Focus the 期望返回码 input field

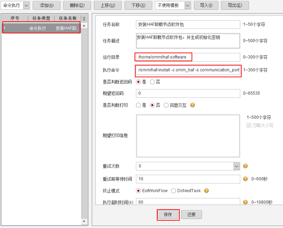point(188,93)
